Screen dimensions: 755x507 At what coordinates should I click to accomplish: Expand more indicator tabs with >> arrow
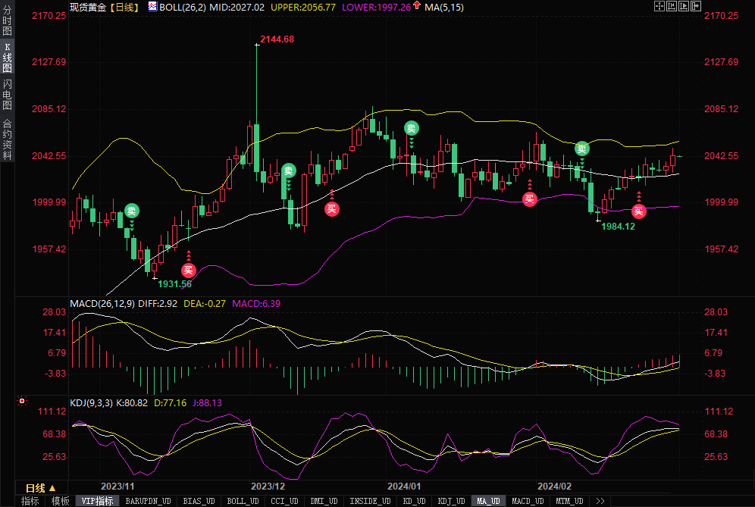point(600,501)
